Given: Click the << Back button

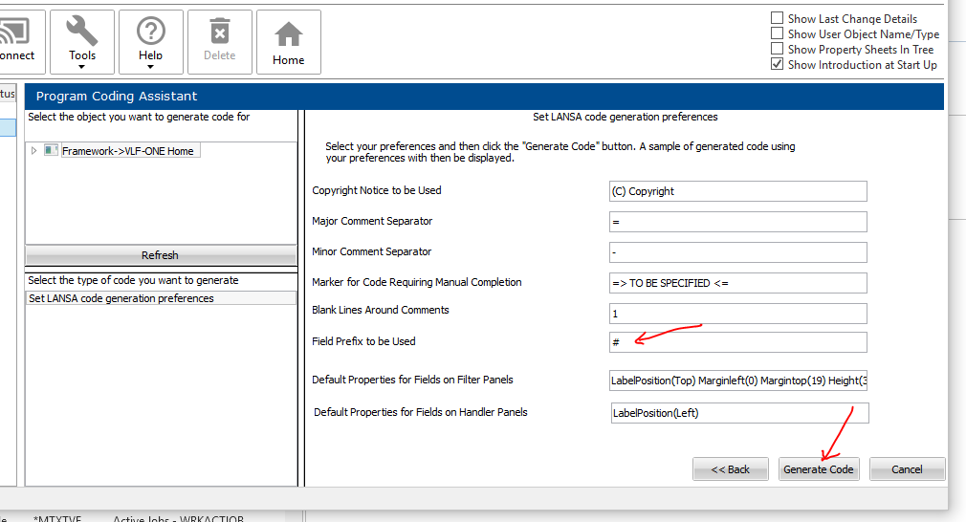Looking at the screenshot, I should point(731,469).
